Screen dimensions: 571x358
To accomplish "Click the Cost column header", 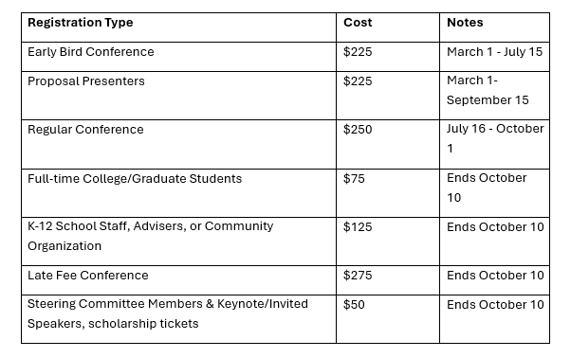I will pos(388,27).
